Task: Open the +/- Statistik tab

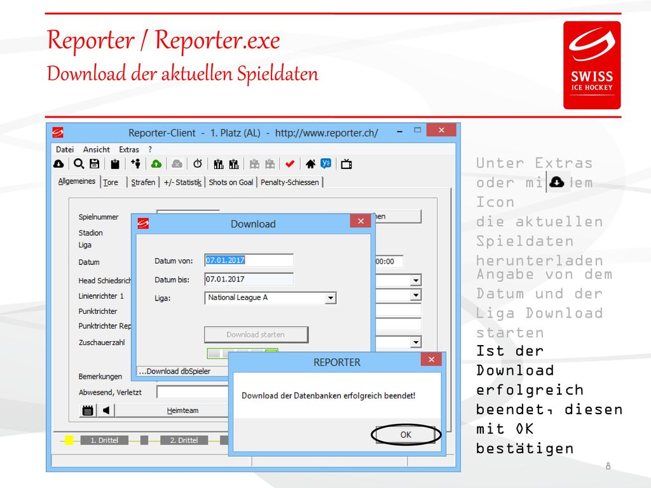Action: [x=182, y=182]
